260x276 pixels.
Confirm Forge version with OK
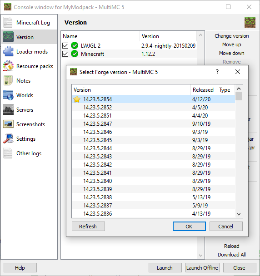[x=189, y=226]
